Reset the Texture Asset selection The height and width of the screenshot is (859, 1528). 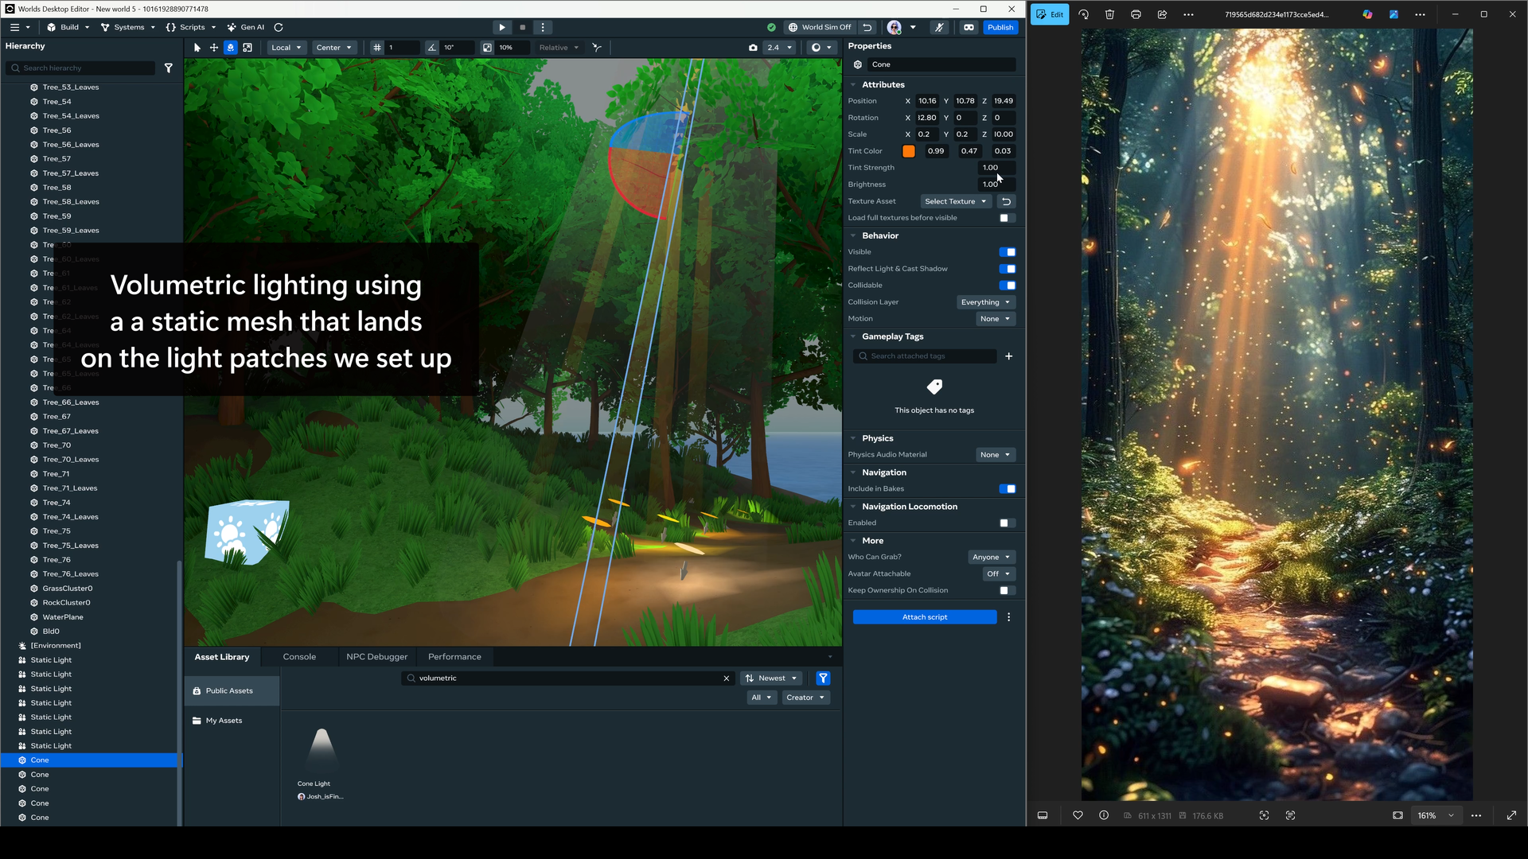(x=1007, y=202)
